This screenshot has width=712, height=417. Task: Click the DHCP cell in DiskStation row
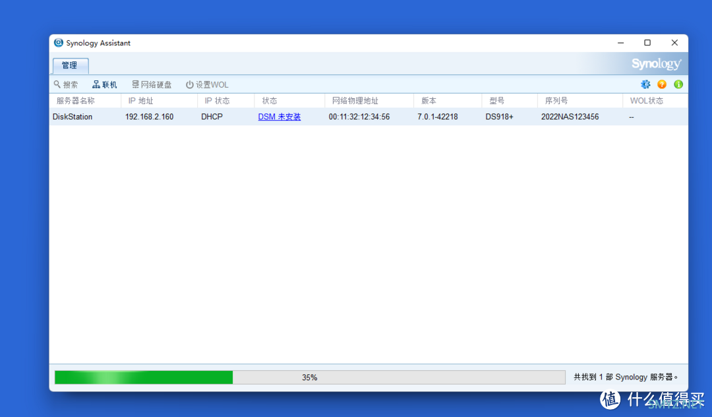pos(212,117)
